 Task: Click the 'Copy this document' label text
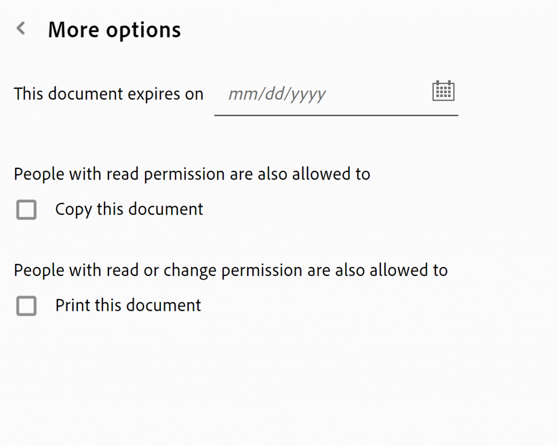tap(129, 209)
